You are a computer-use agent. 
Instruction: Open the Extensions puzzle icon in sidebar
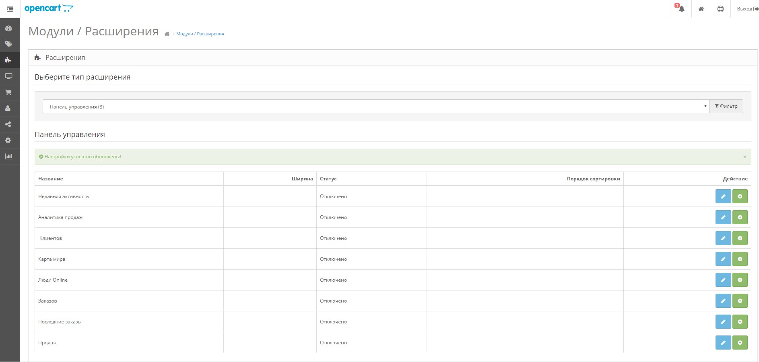click(x=8, y=60)
